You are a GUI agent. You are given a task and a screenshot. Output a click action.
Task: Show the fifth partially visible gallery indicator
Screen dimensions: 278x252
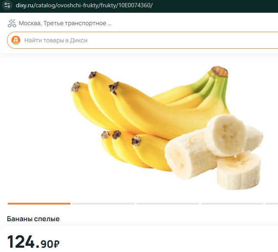pos(272,204)
